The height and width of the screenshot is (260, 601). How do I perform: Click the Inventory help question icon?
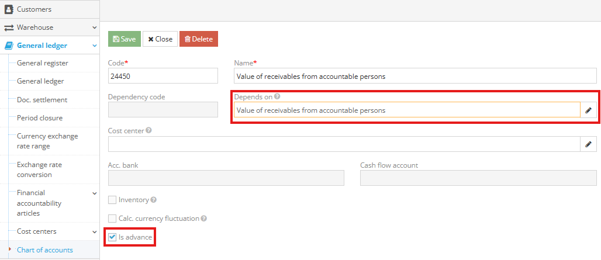pyautogui.click(x=153, y=200)
